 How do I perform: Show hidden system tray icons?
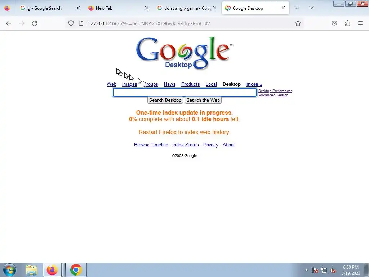click(306, 270)
